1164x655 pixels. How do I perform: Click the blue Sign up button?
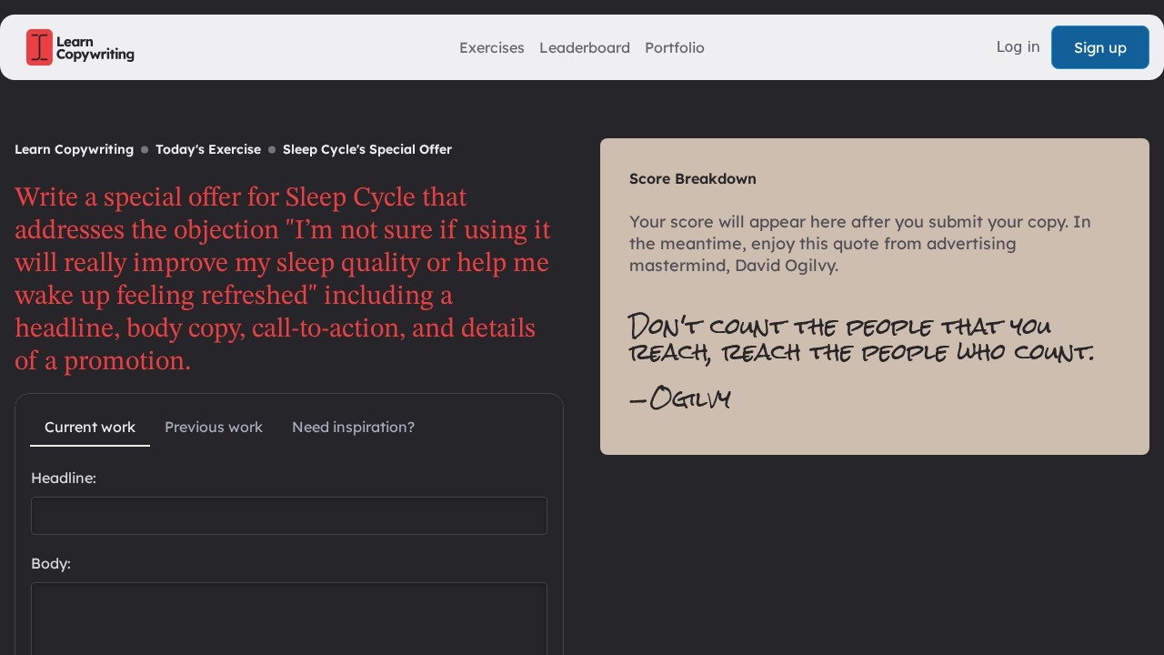click(1100, 47)
